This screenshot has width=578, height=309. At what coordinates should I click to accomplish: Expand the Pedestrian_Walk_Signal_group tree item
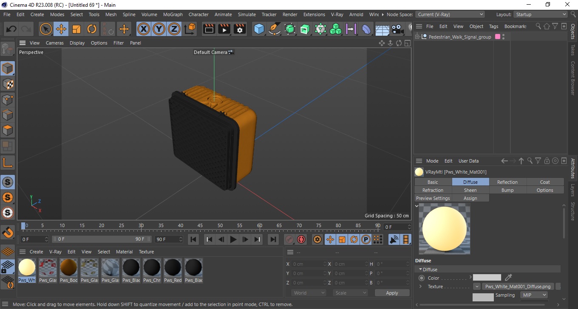417,37
